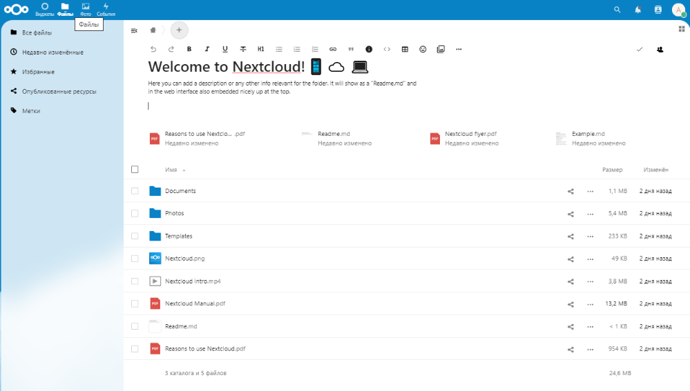Open actions menu for Nextcloud Manual.pdf
The width and height of the screenshot is (690, 391).
[x=590, y=304]
